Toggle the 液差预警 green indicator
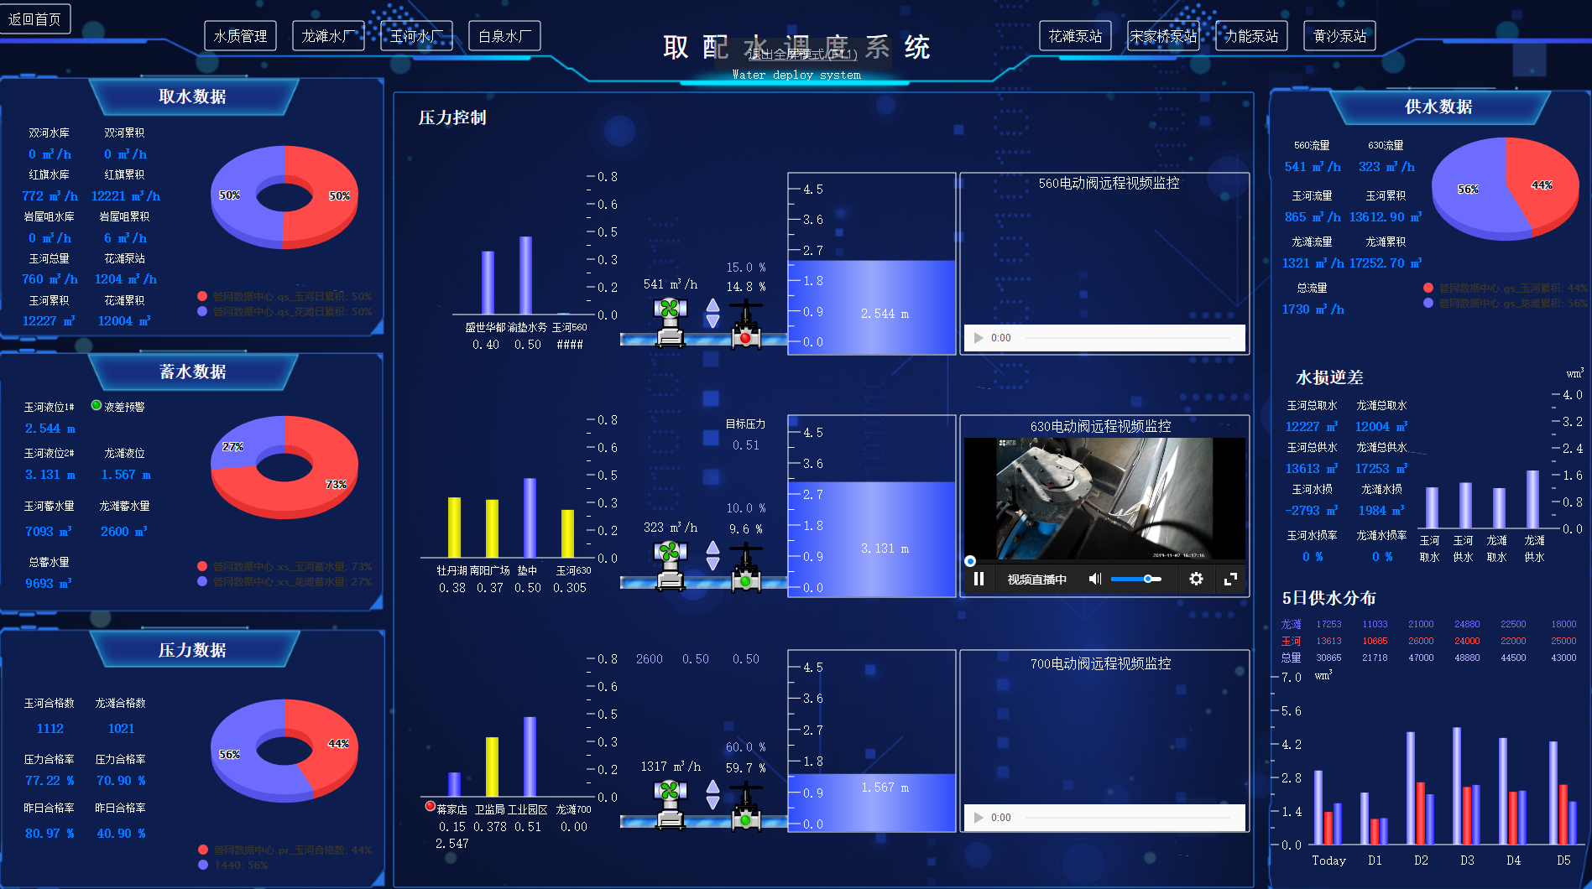This screenshot has width=1592, height=889. coord(97,406)
